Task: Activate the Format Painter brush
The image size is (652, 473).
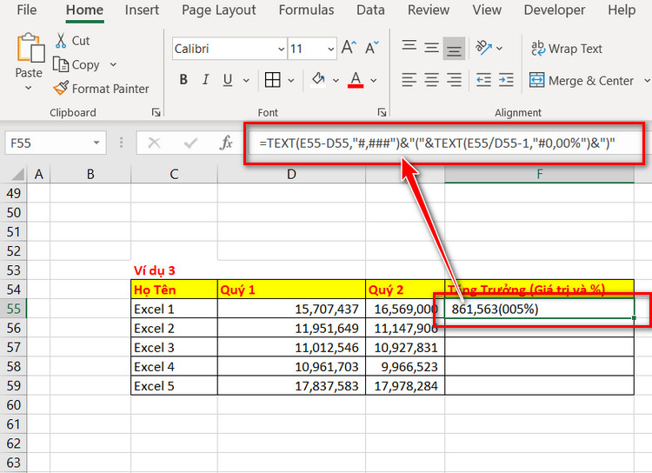Action: point(61,88)
